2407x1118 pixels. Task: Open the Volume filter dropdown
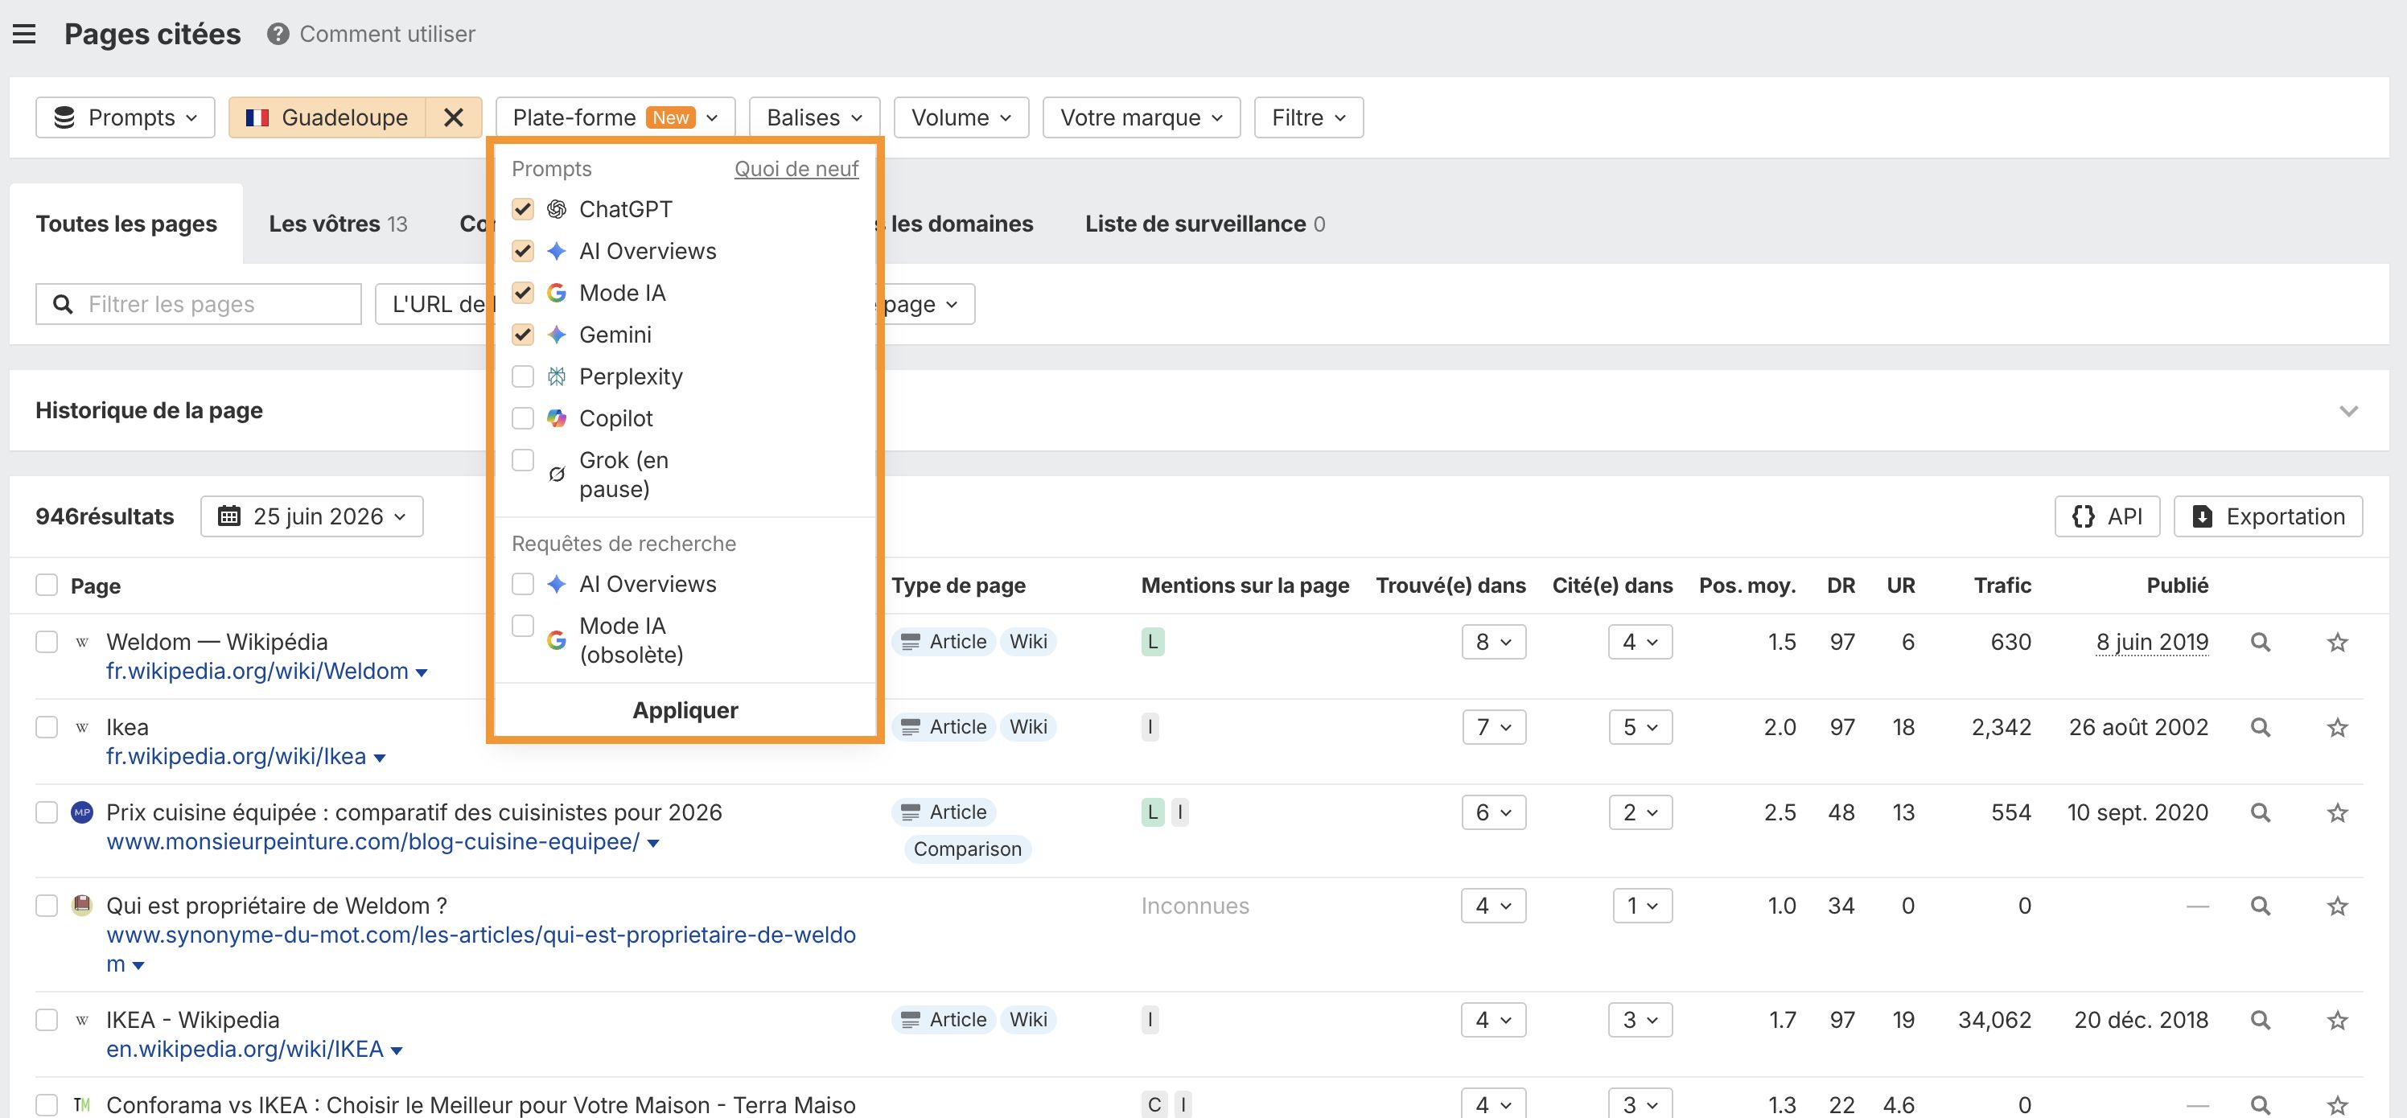pos(961,117)
